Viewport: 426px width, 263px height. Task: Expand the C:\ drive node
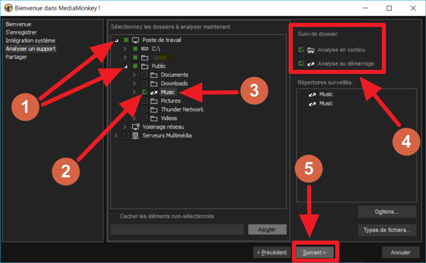point(125,49)
